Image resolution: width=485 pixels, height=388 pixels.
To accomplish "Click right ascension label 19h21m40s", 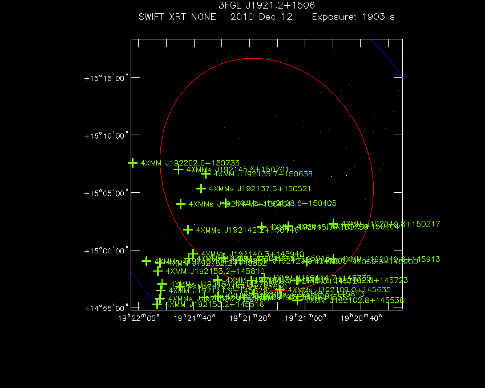I will (194, 318).
